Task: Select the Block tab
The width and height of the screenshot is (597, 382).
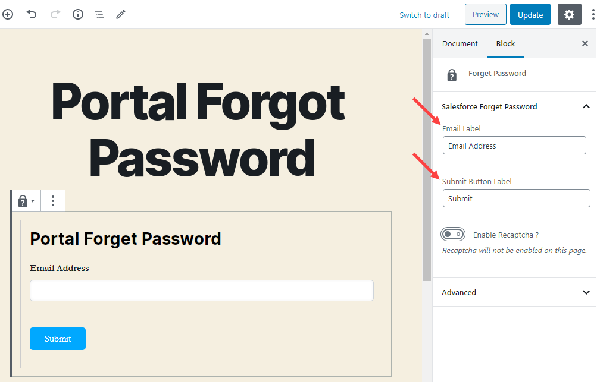Action: tap(505, 43)
